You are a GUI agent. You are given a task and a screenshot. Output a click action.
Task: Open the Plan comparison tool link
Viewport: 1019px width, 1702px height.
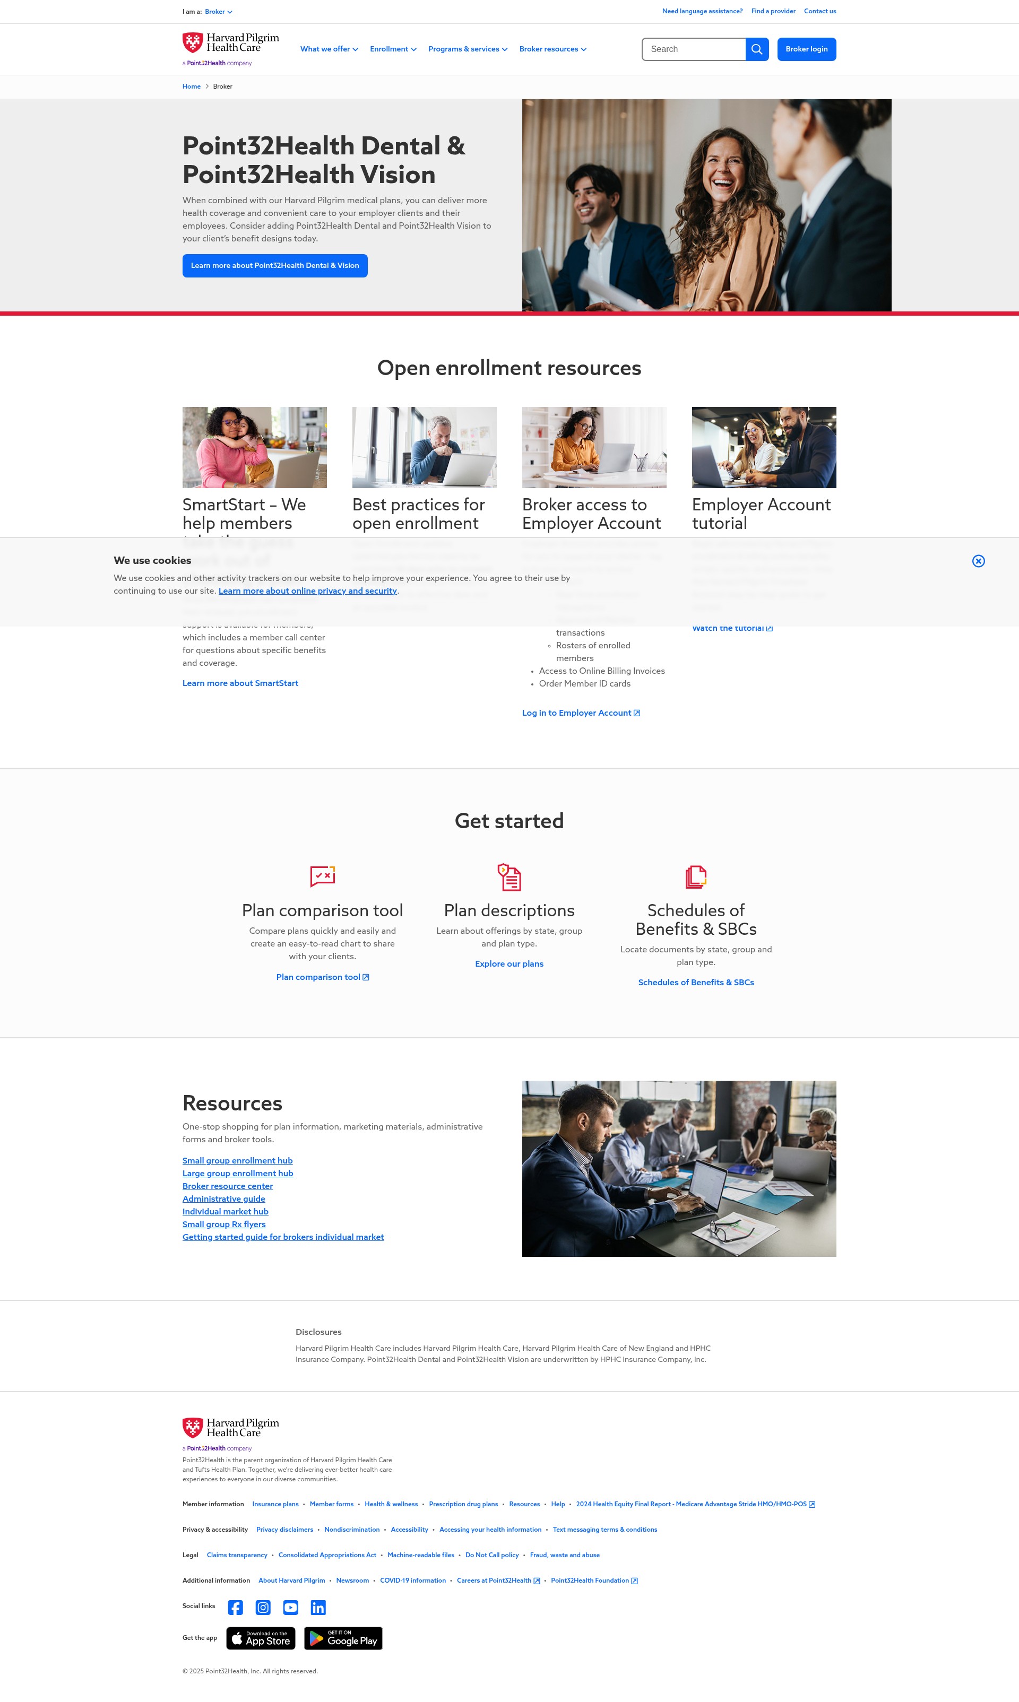click(x=323, y=977)
